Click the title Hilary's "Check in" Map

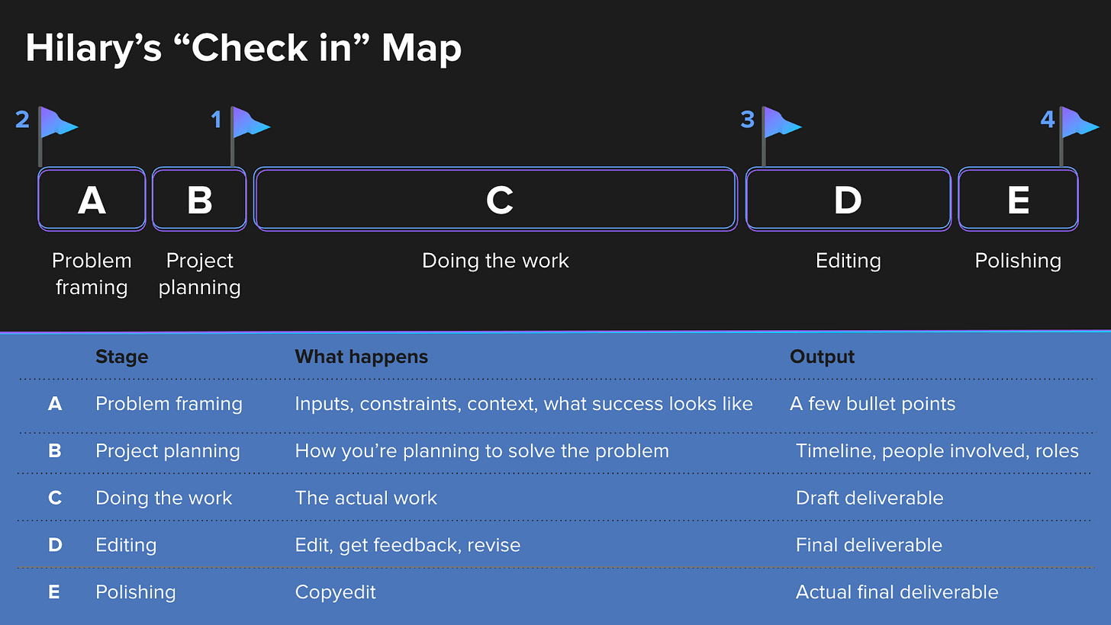[x=243, y=48]
